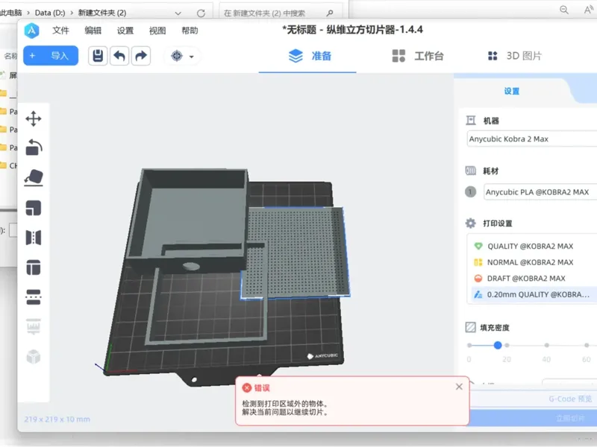The width and height of the screenshot is (597, 447).
Task: Refresh the File Explorer folder view
Action: click(x=201, y=13)
